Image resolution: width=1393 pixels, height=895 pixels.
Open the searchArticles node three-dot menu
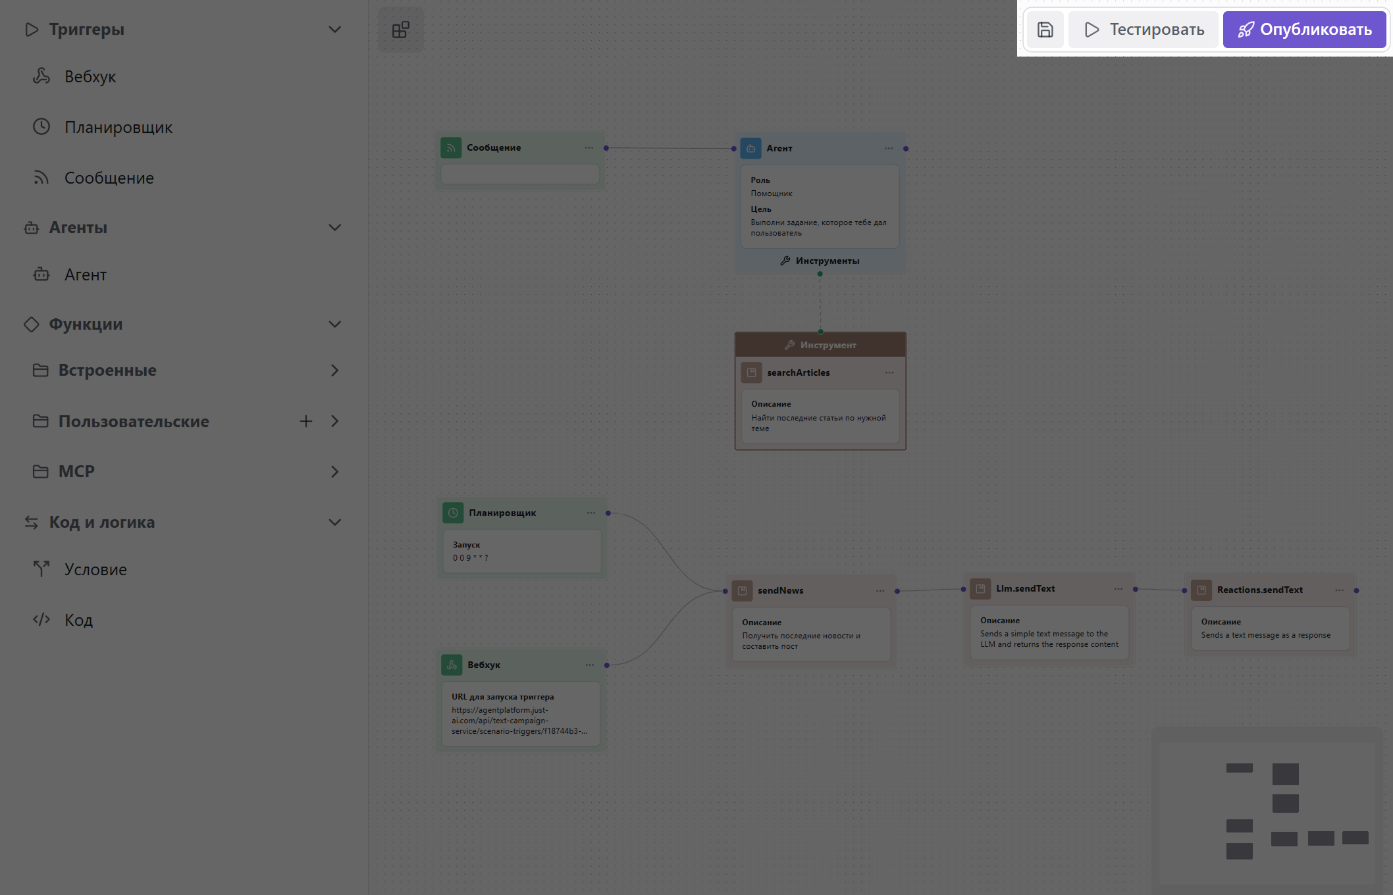pyautogui.click(x=889, y=372)
